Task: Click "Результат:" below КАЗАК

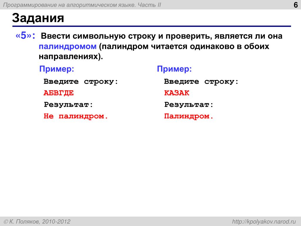Action: pos(189,105)
